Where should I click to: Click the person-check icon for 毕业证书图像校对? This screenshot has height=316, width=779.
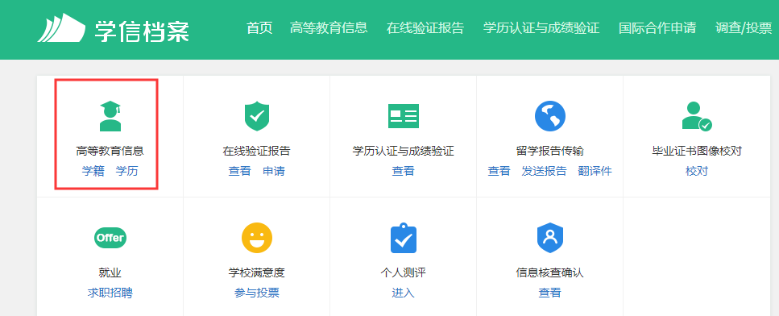click(697, 116)
